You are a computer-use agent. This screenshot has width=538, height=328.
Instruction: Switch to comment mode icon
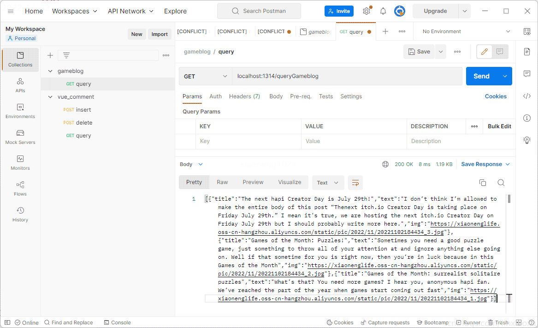(x=500, y=52)
